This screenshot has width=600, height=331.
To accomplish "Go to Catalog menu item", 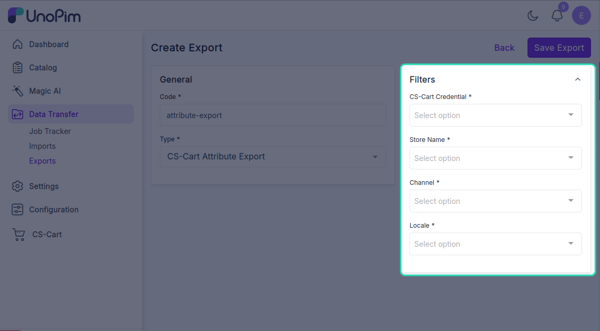I will pos(43,68).
